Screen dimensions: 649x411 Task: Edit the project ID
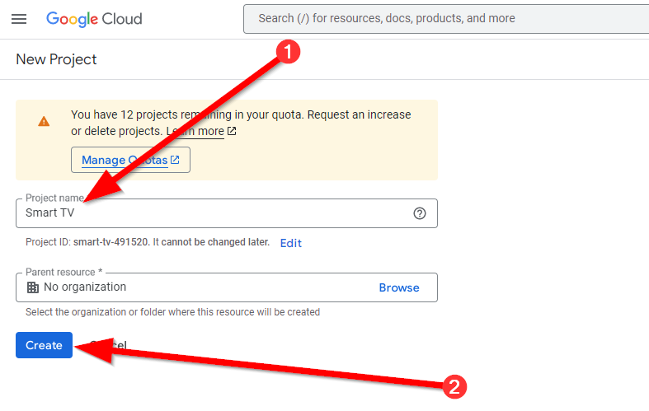(291, 243)
